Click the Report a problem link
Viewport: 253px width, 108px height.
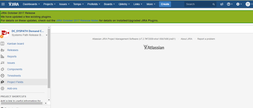point(206,39)
